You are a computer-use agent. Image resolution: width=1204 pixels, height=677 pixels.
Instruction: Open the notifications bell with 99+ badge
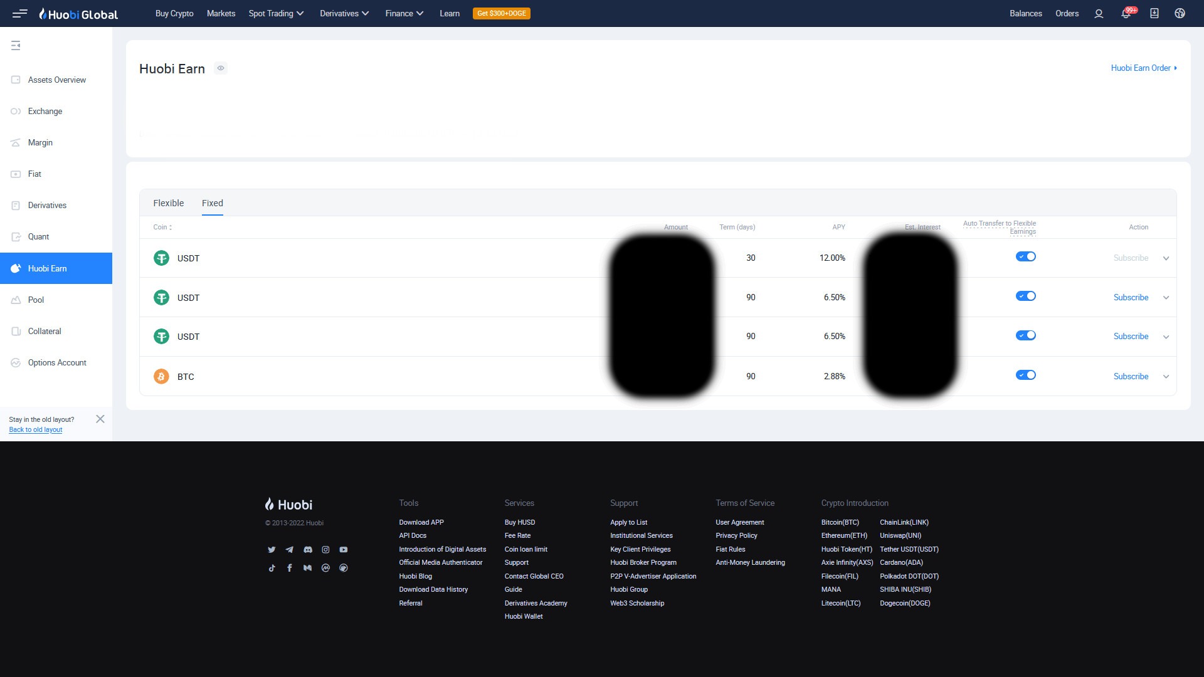1126,13
